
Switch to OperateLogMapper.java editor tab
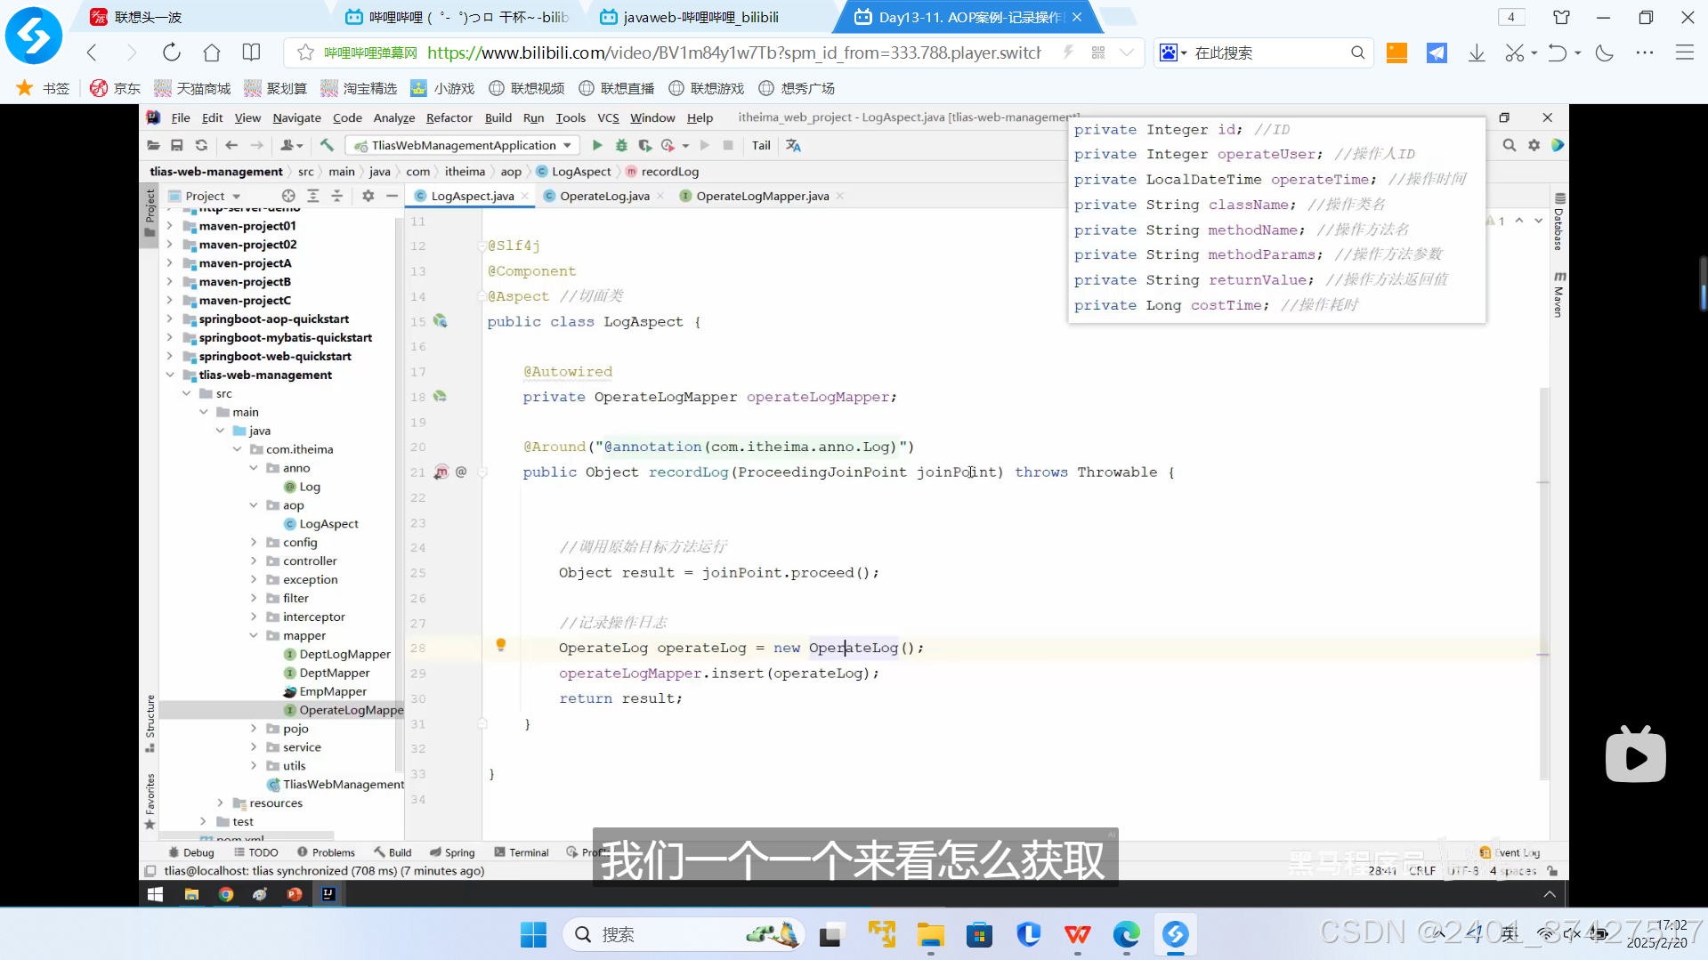tap(762, 196)
